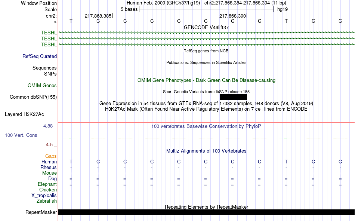Open Short Genetic Variants from dbSNP release 155 title
This screenshot has height=221, width=355.
206,92
